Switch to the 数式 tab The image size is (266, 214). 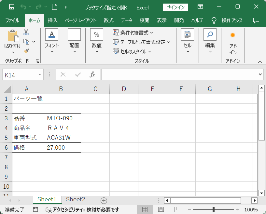coord(109,20)
